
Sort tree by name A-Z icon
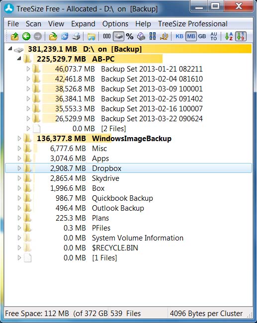point(229,36)
